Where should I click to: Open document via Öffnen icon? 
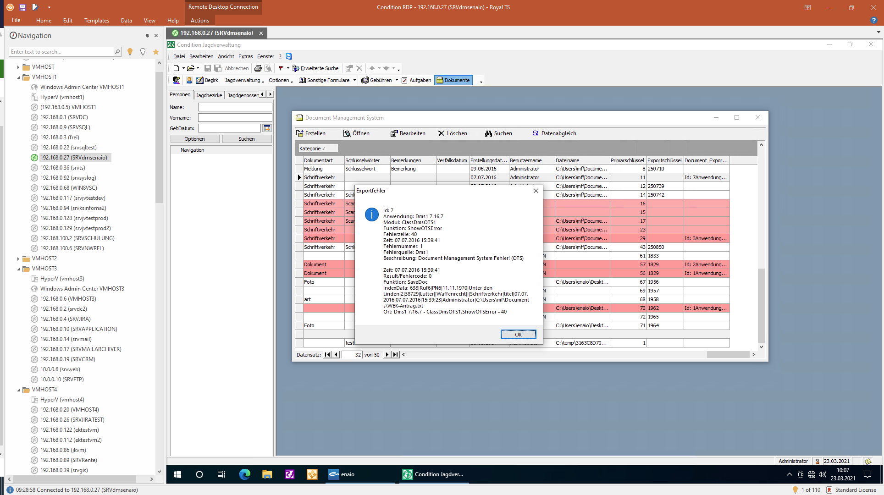[x=347, y=133]
